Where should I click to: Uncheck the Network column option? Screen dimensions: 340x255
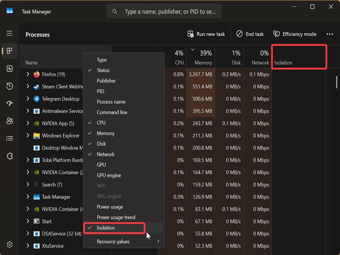click(124, 154)
